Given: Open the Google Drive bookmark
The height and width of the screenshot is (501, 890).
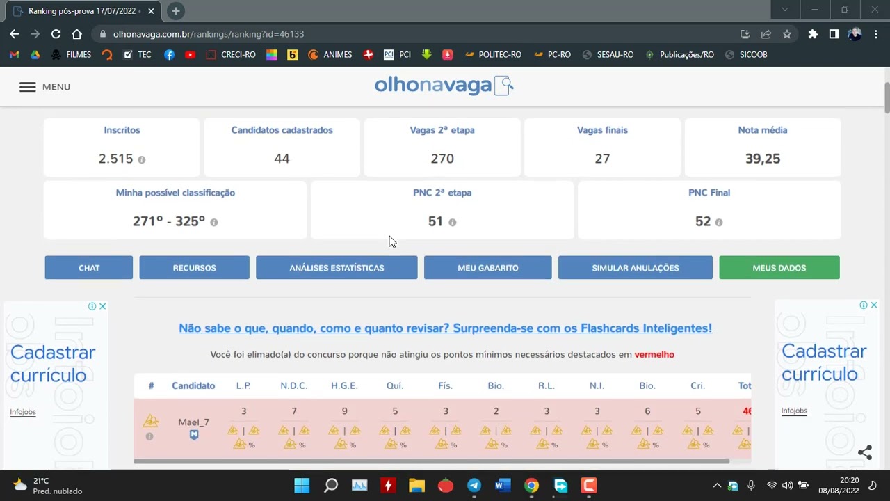Looking at the screenshot, I should 35,54.
